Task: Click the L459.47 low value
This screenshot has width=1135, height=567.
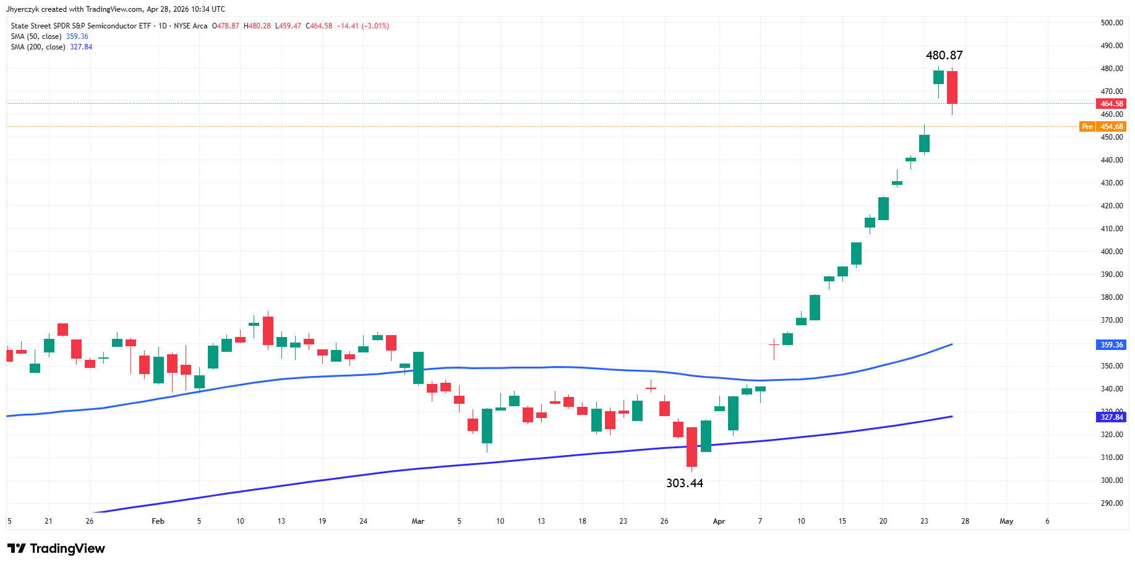Action: (288, 26)
